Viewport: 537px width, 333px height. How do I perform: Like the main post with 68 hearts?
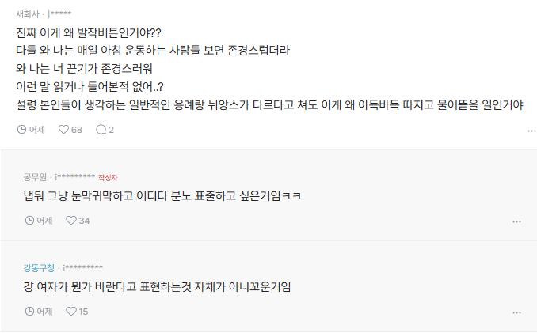point(63,129)
